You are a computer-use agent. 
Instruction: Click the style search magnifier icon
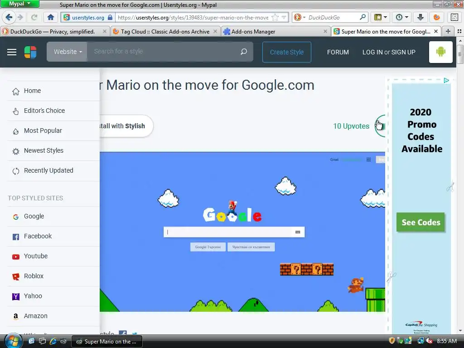click(x=244, y=52)
